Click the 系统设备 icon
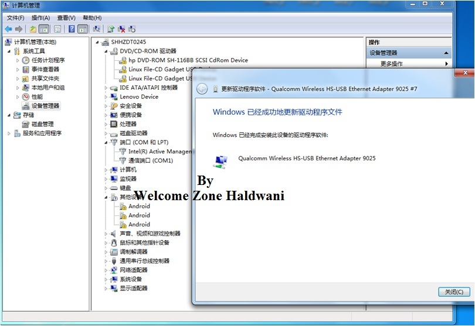The image size is (475, 326). (114, 279)
